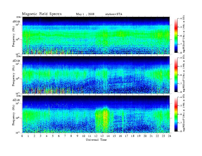Click the dH/dt spectrogram plot

tap(96, 35)
